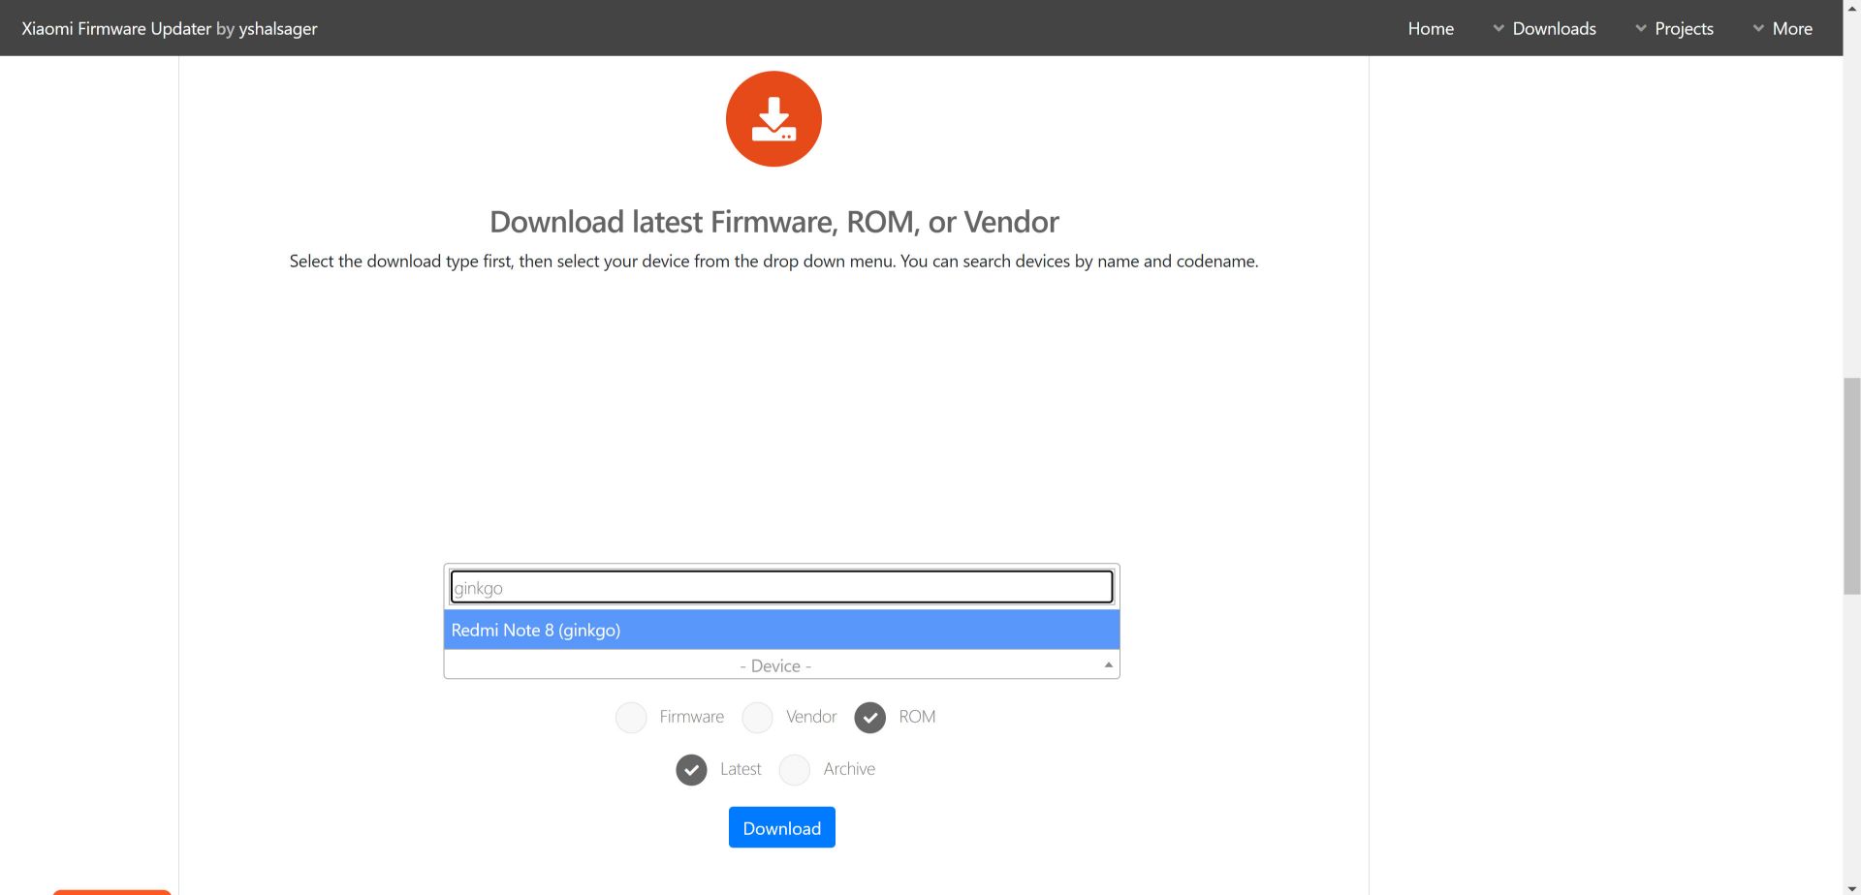Go to the Home page
The width and height of the screenshot is (1861, 895).
(1431, 28)
